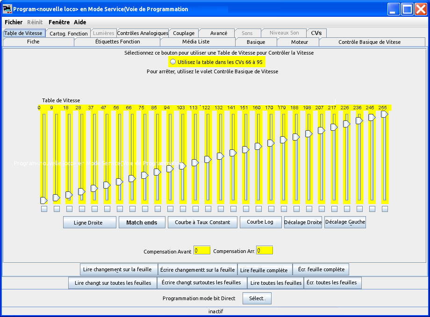
Task: Click the Compensation Avant input field
Action: tap(201, 251)
